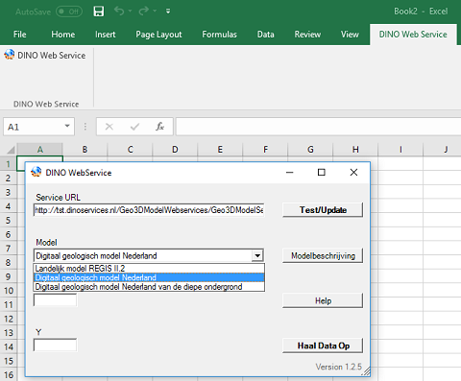
Task: Click the Name Box showing A1
Action: coord(34,127)
